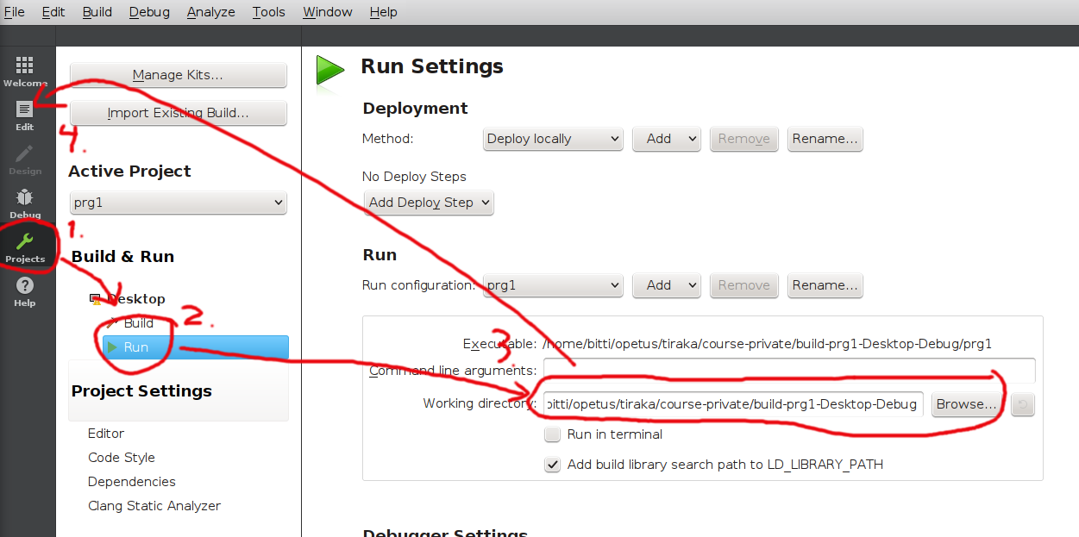Click the green Run arrow tree item
The height and width of the screenshot is (537, 1079).
[135, 347]
